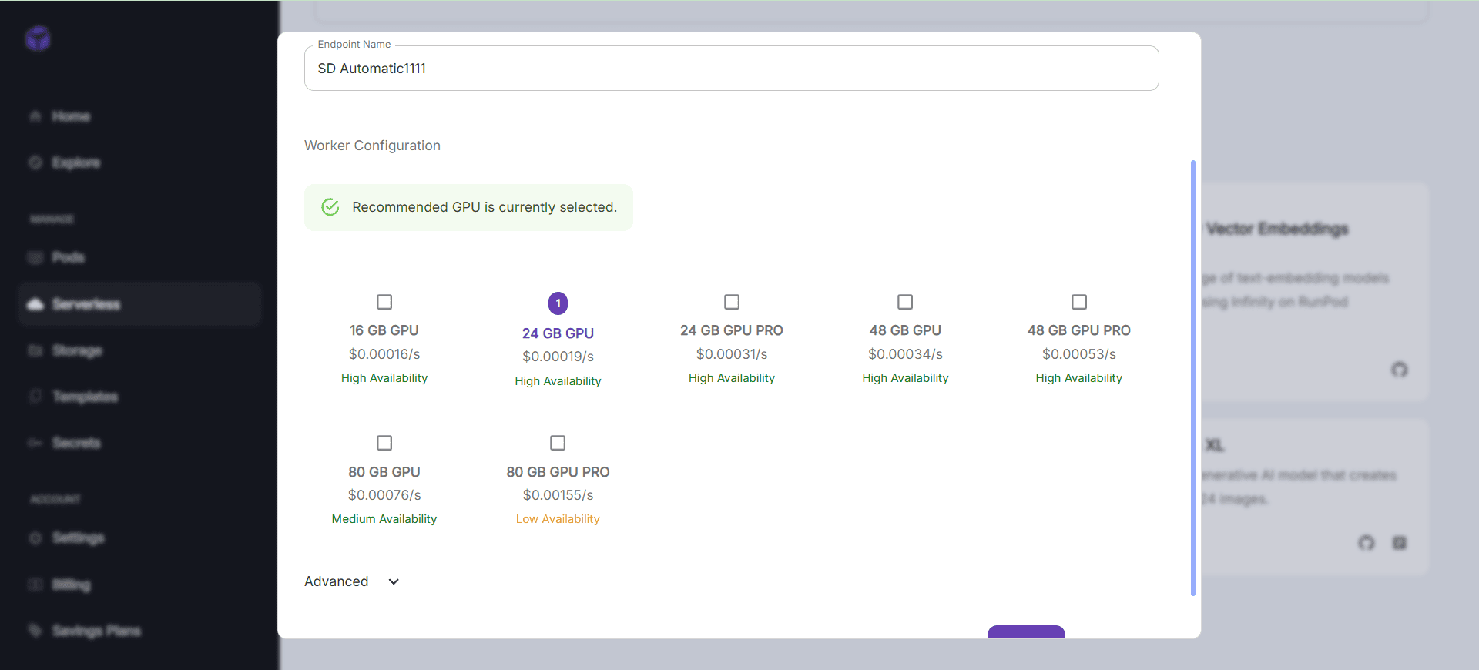Viewport: 1479px width, 670px height.
Task: Click the 24 GB GPU PRO label
Action: tap(732, 330)
